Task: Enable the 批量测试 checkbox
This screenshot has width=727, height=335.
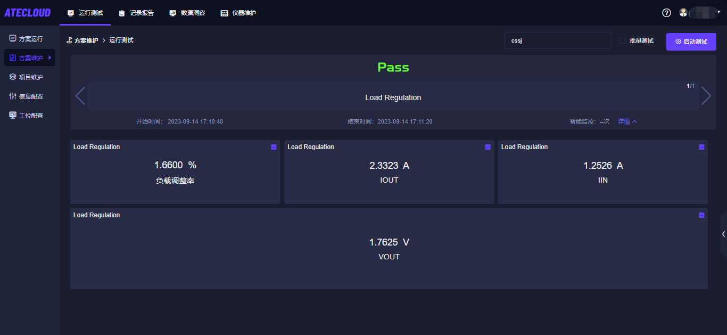Action: 622,41
